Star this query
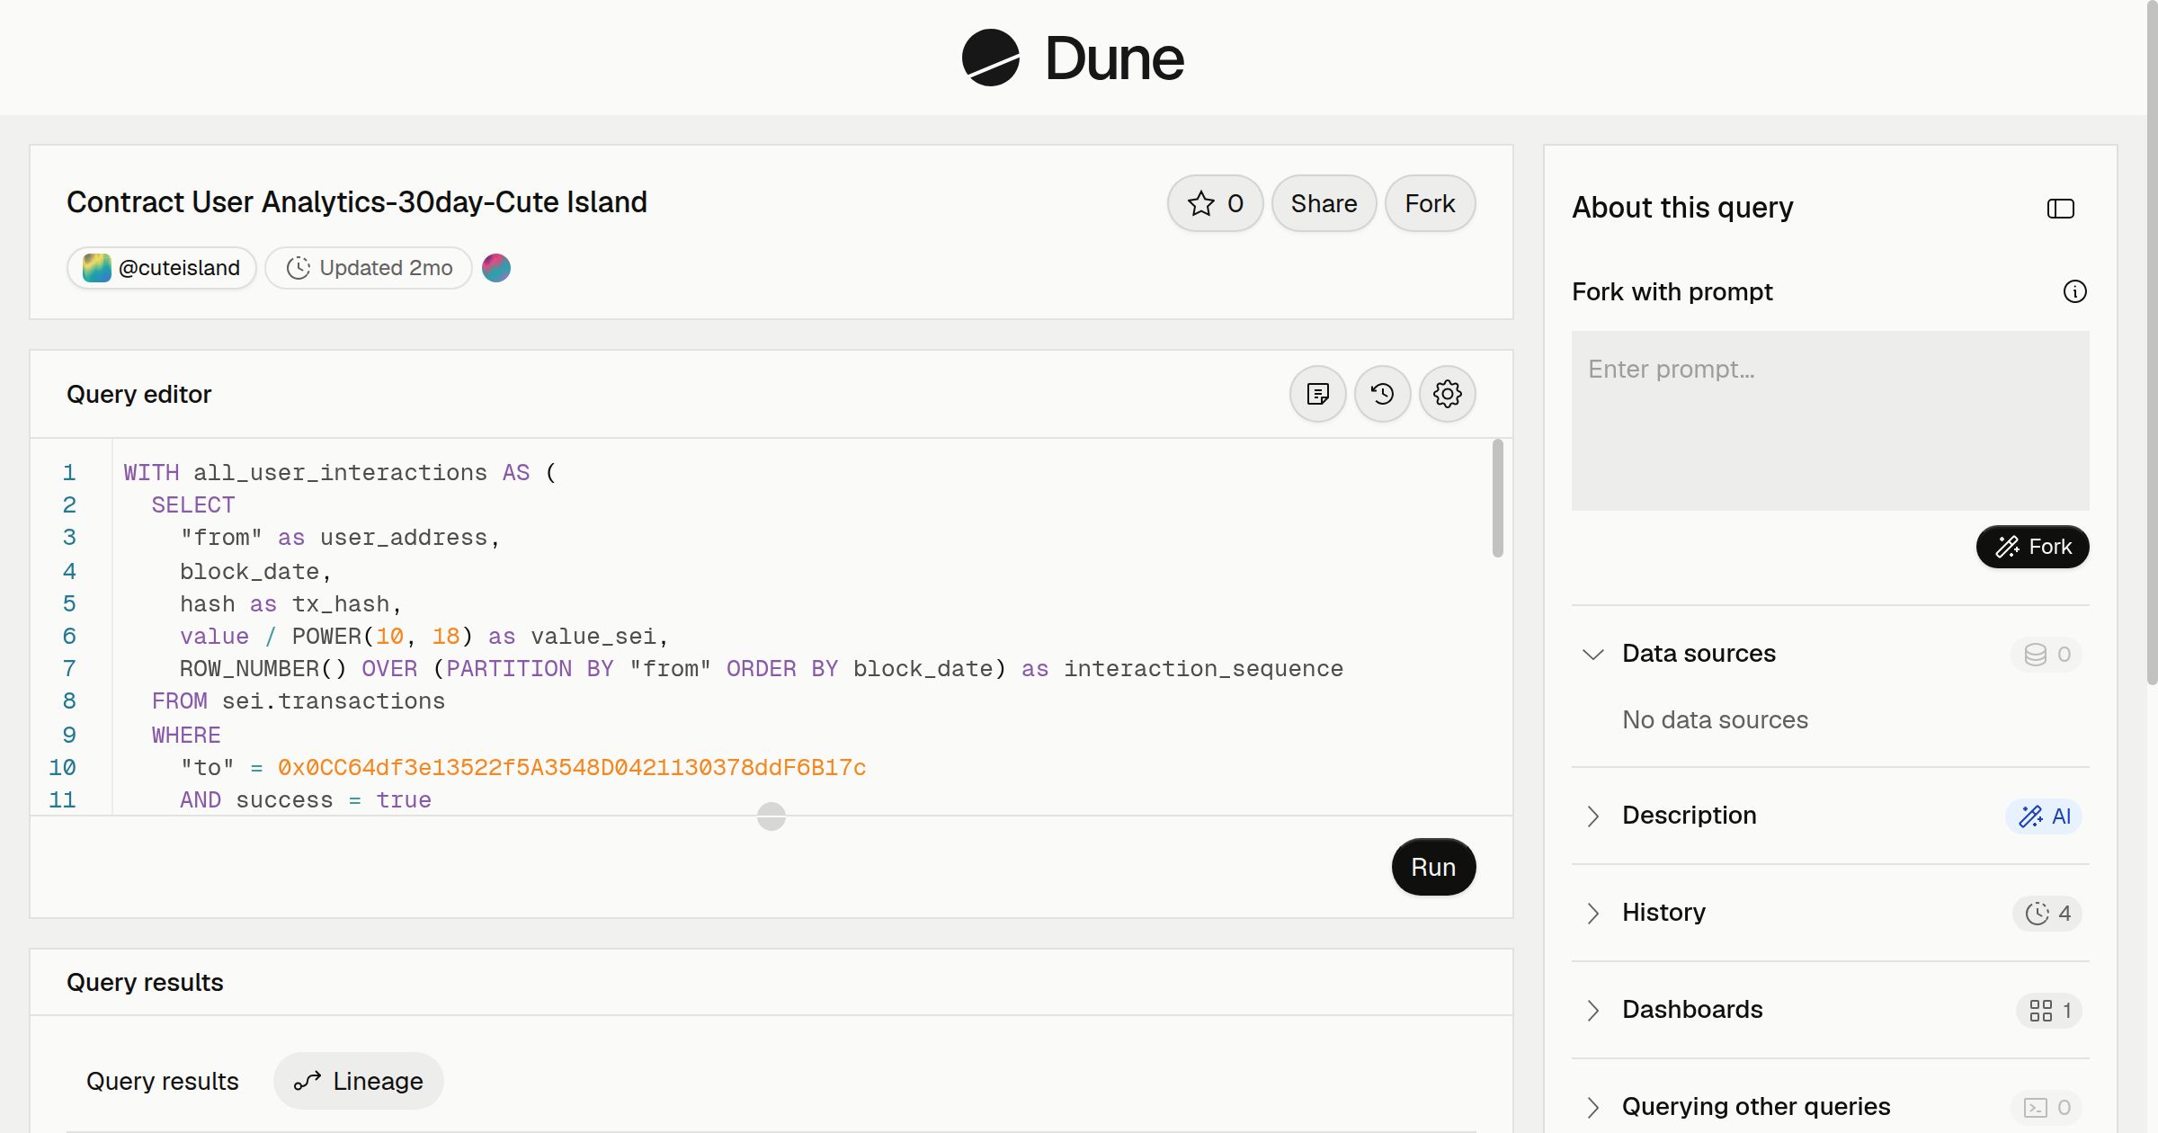 point(1215,203)
